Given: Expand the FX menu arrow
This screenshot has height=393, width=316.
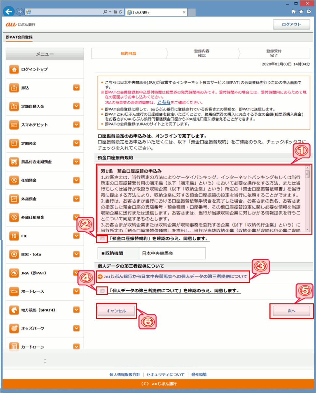Looking at the screenshot, I should [76, 235].
